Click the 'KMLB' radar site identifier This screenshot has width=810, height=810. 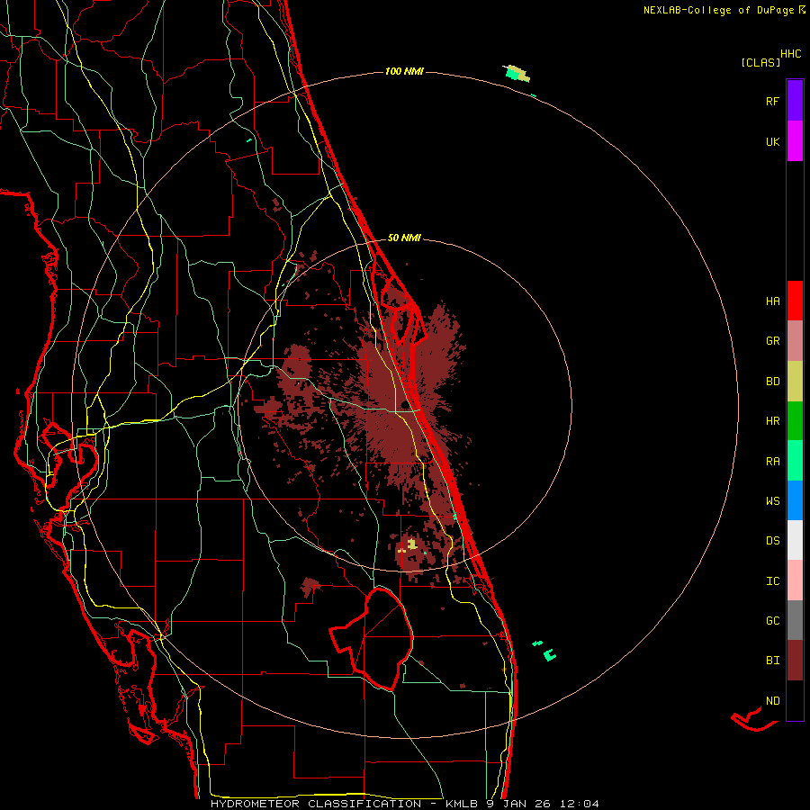463,804
